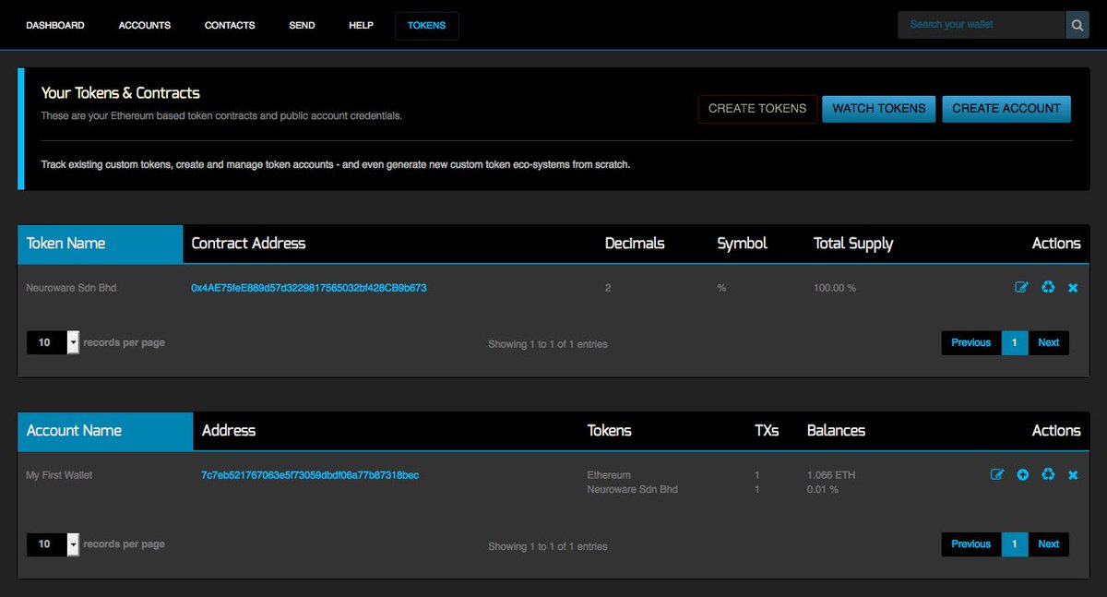Go to Next page in tokens table
The width and height of the screenshot is (1107, 597).
[x=1049, y=342]
